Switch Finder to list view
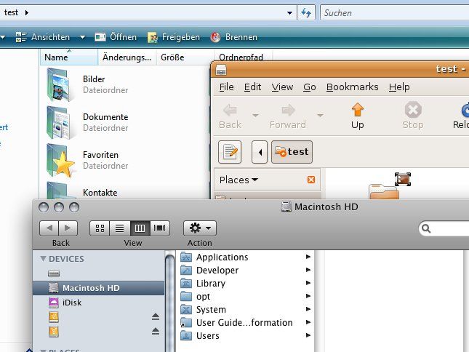Image resolution: width=469 pixels, height=352 pixels. (x=119, y=228)
